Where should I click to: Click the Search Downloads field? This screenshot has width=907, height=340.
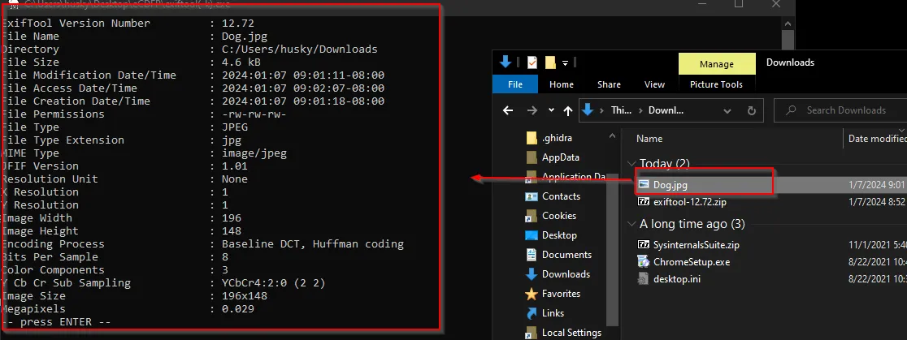[x=845, y=110]
